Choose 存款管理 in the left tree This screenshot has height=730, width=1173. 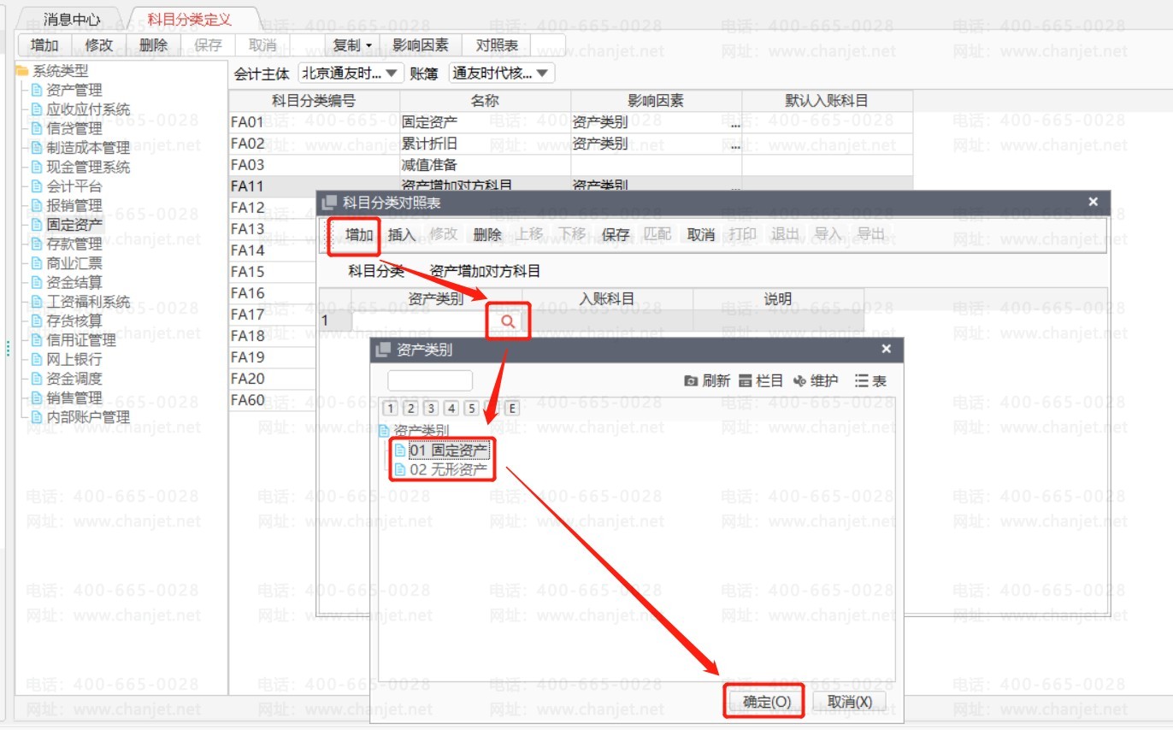pyautogui.click(x=74, y=244)
